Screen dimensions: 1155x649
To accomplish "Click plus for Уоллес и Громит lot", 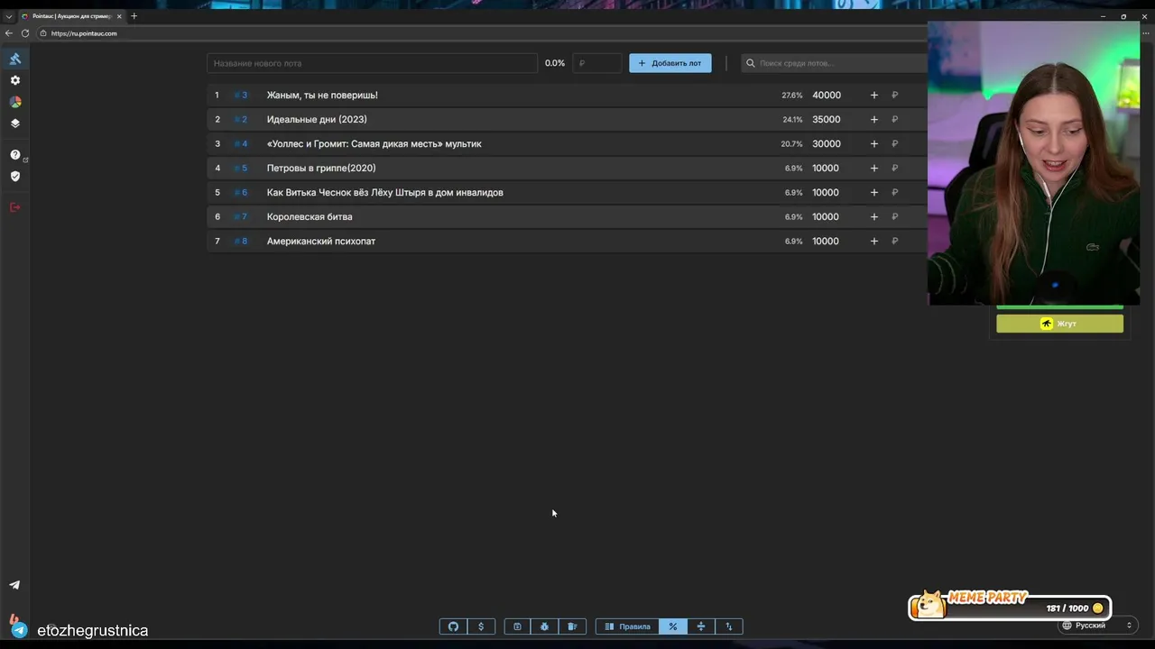I will click(873, 143).
